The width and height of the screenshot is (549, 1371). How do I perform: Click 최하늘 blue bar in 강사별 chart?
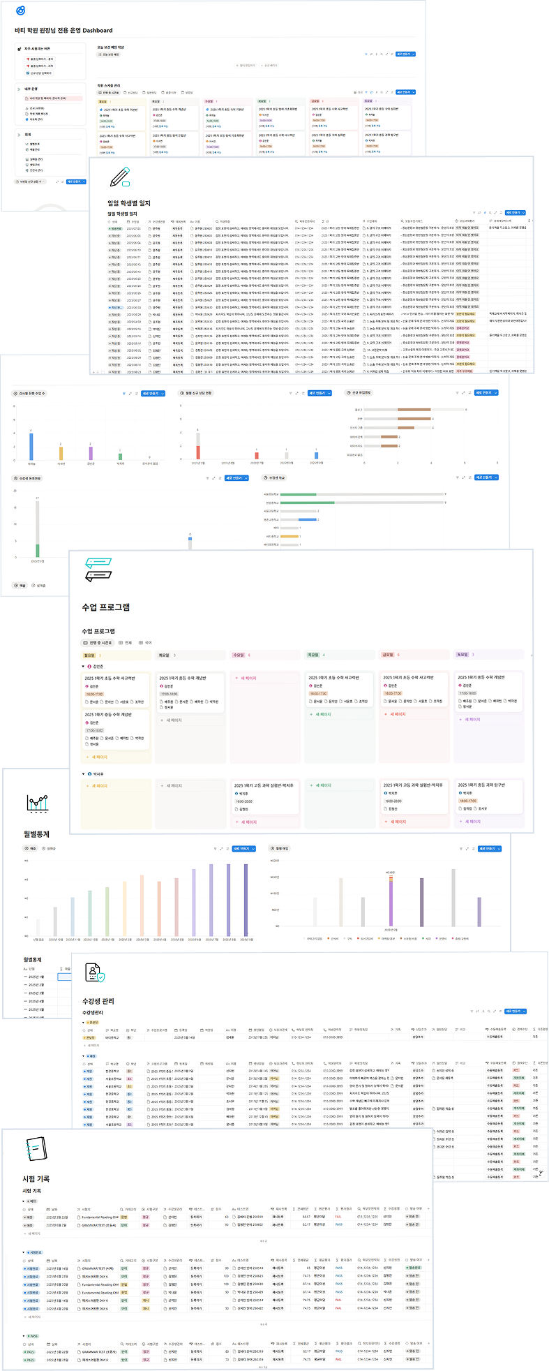coord(31,447)
